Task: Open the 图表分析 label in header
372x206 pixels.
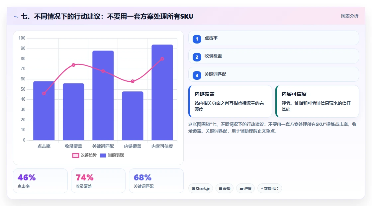Action: tap(349, 16)
